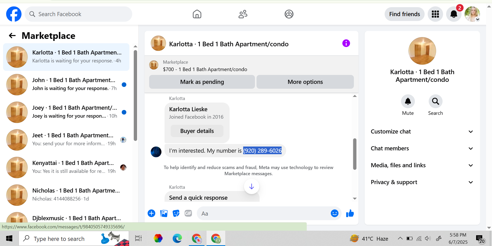Click the conversation list scrollbar thumb

pyautogui.click(x=135, y=95)
